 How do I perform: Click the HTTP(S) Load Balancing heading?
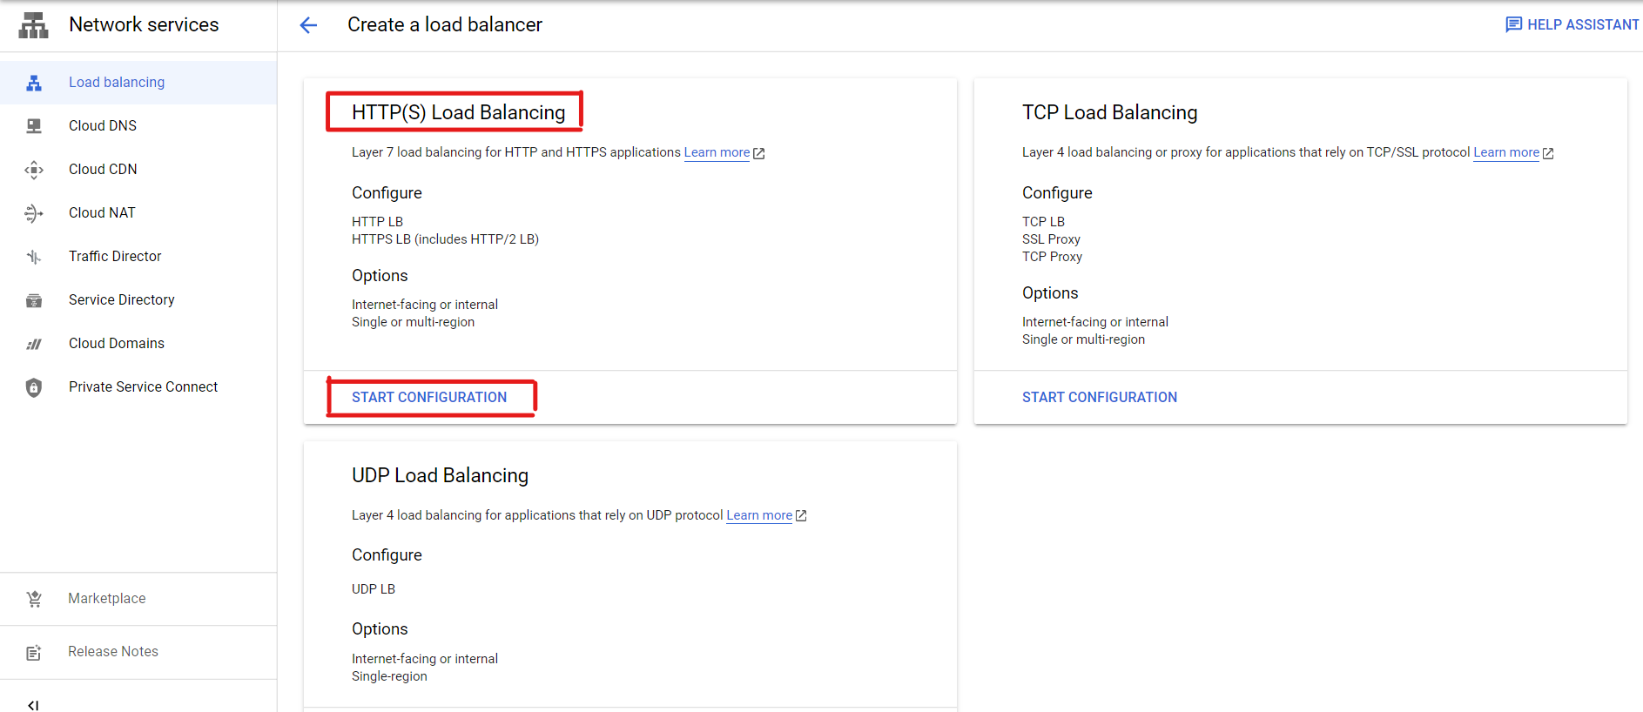pyautogui.click(x=458, y=112)
